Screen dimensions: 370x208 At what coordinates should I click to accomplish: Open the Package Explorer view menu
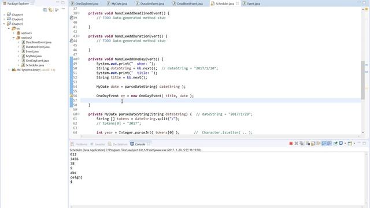point(63,9)
